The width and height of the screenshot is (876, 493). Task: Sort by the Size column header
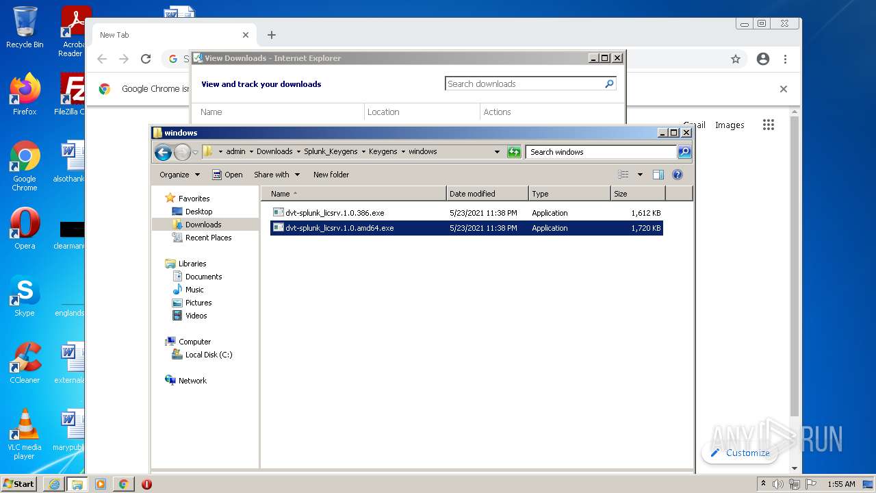[x=638, y=194]
